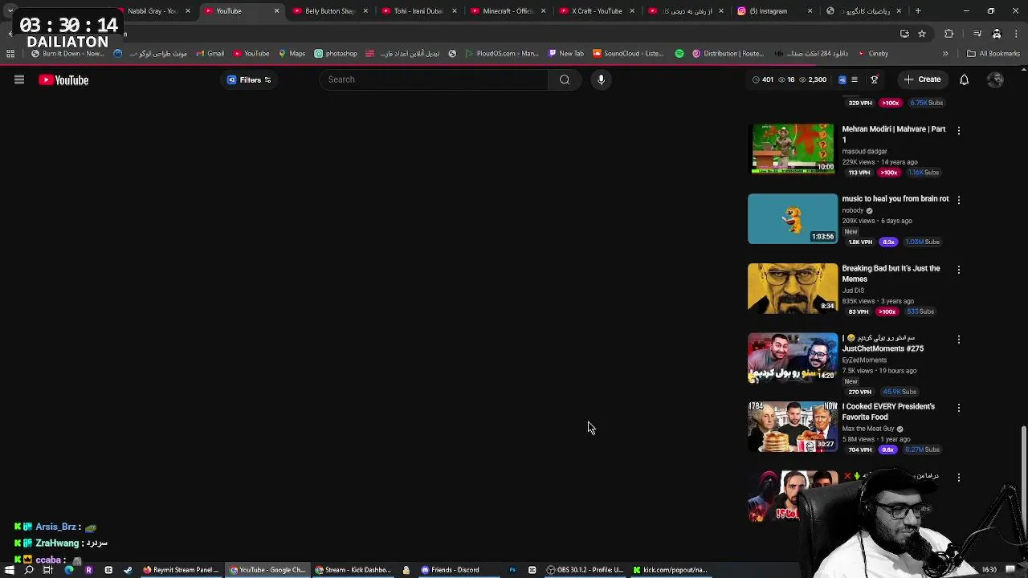Open the trophy icon in header
This screenshot has height=578, width=1028.
pyautogui.click(x=875, y=79)
